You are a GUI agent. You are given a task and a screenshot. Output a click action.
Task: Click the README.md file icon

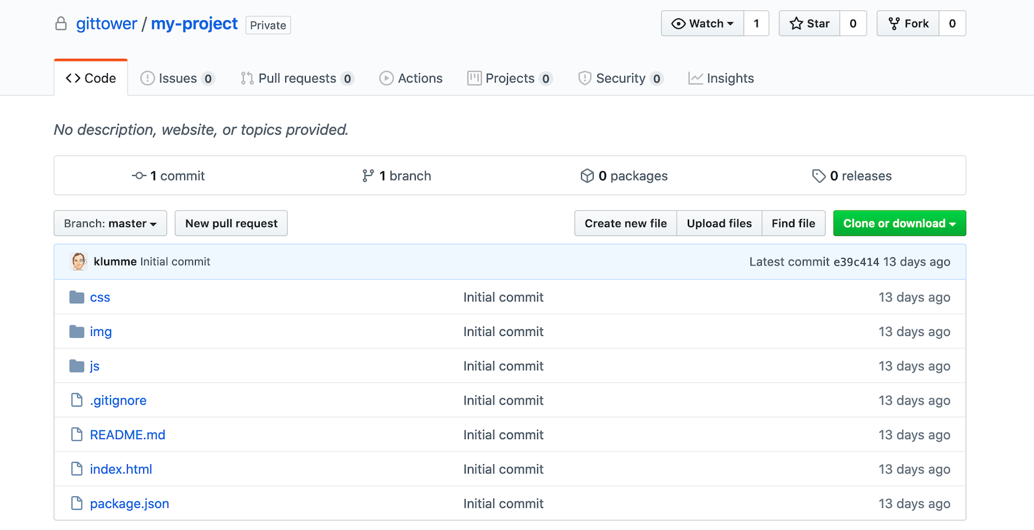(77, 435)
